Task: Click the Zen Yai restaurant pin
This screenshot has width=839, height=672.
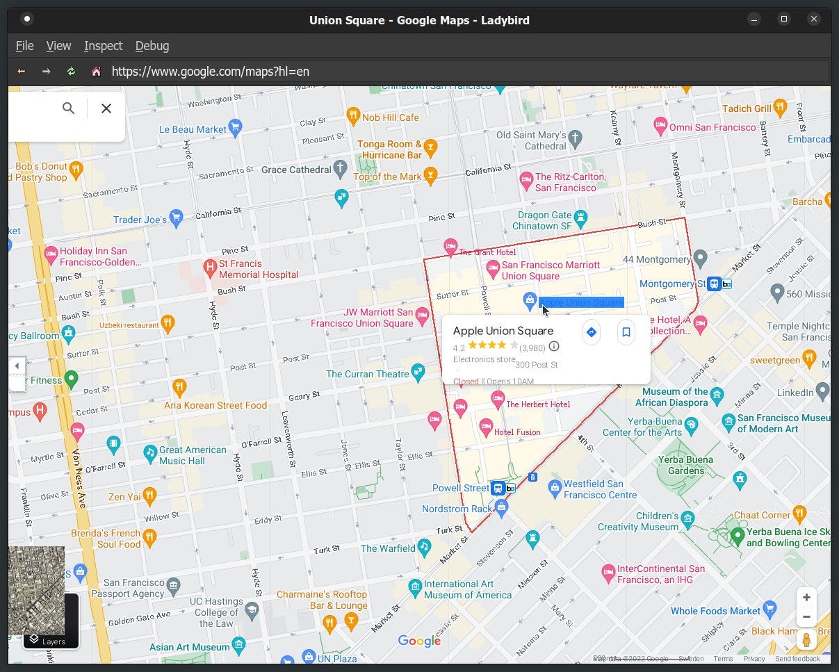Action: [x=149, y=496]
